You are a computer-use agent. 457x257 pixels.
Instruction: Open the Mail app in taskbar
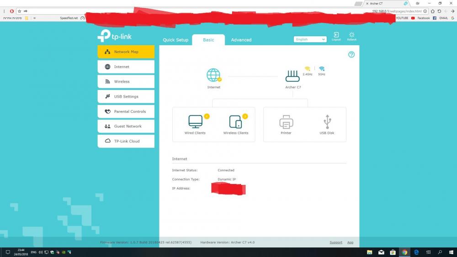click(x=381, y=252)
